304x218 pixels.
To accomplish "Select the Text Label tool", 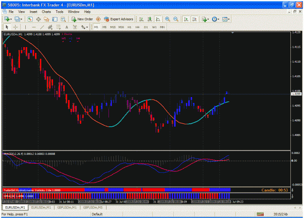I will [x=75, y=27].
